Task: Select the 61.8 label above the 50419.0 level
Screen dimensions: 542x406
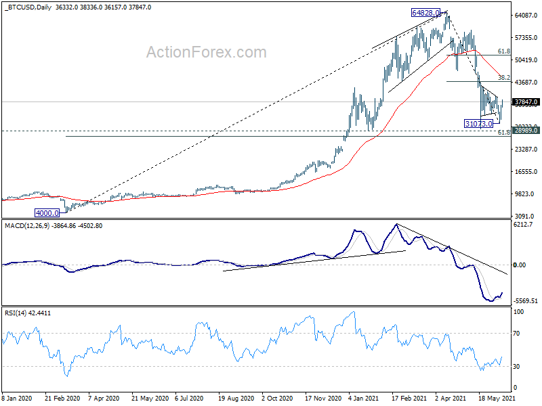Action: (504, 51)
